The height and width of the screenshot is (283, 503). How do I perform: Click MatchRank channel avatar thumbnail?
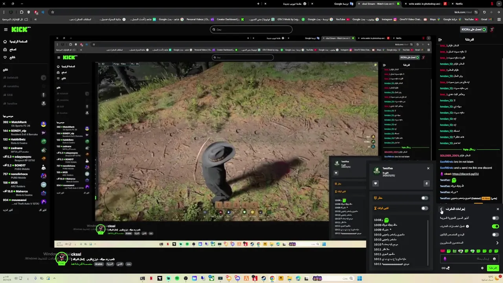pos(44,124)
